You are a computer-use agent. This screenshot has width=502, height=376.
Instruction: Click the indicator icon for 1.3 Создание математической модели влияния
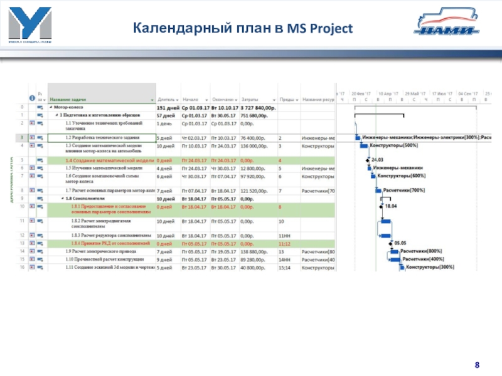click(32, 146)
